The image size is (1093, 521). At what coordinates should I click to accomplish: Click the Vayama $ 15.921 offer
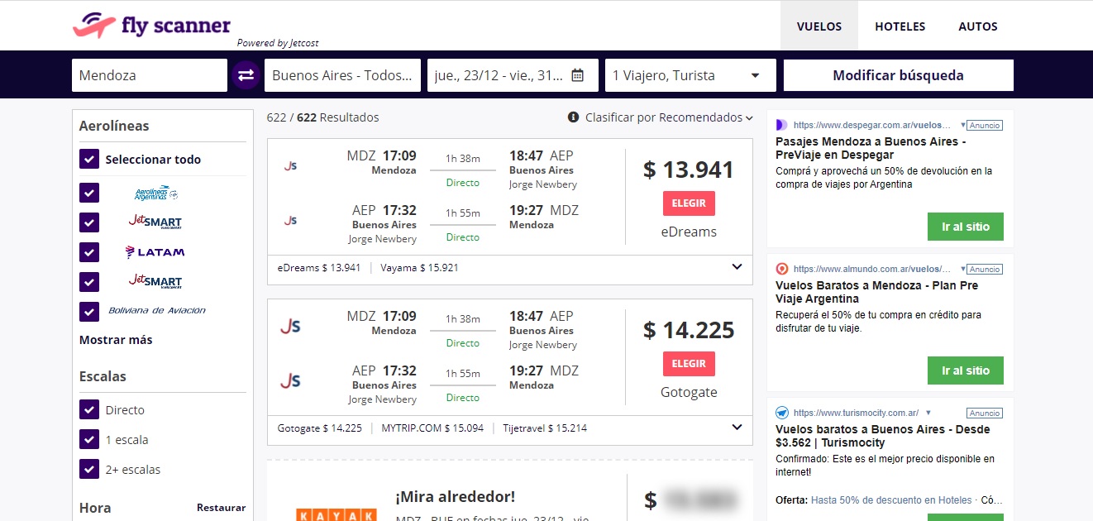click(419, 268)
